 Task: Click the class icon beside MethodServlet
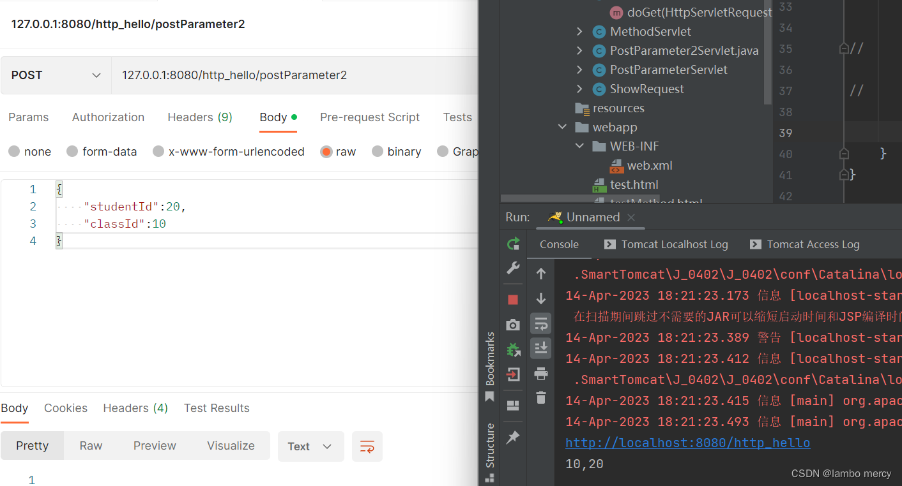click(x=599, y=32)
